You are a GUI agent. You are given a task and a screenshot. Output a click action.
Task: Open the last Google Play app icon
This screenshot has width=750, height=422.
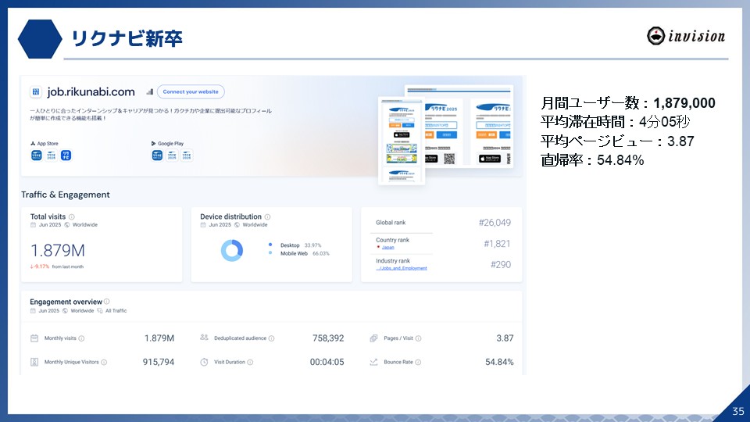pos(187,155)
